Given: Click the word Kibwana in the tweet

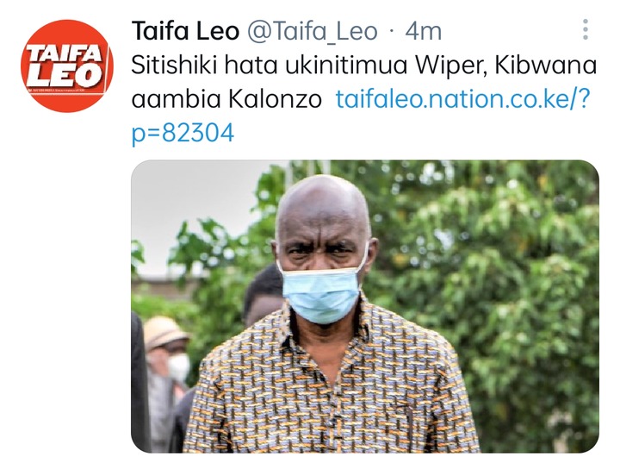Looking at the screenshot, I should point(546,65).
